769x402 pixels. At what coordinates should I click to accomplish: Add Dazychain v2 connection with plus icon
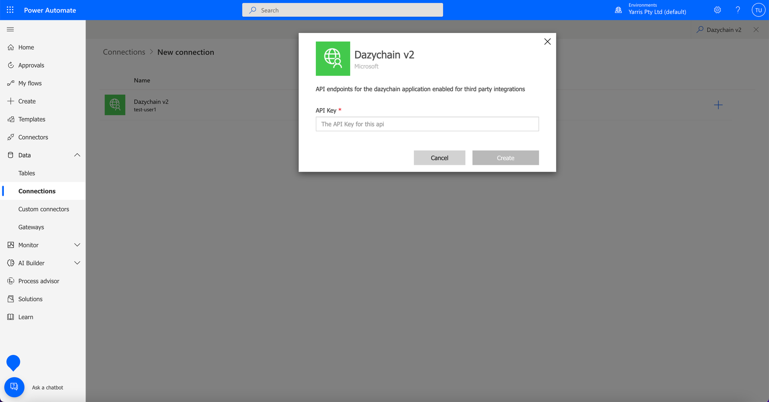(718, 105)
